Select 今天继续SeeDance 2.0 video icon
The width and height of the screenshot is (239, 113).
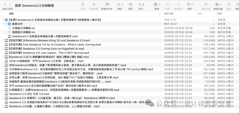click(x=6, y=69)
